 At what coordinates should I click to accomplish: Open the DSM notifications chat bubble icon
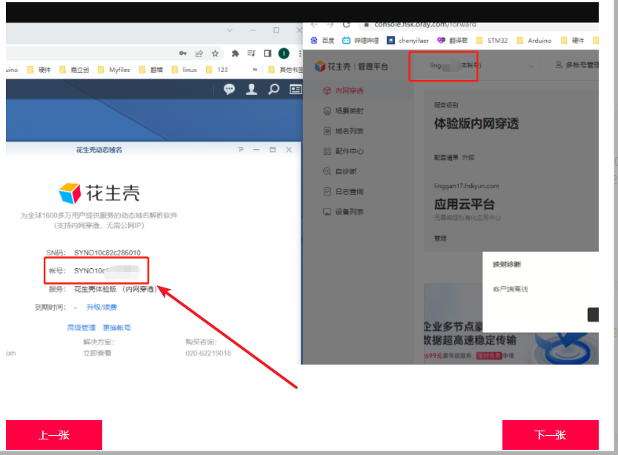point(230,90)
